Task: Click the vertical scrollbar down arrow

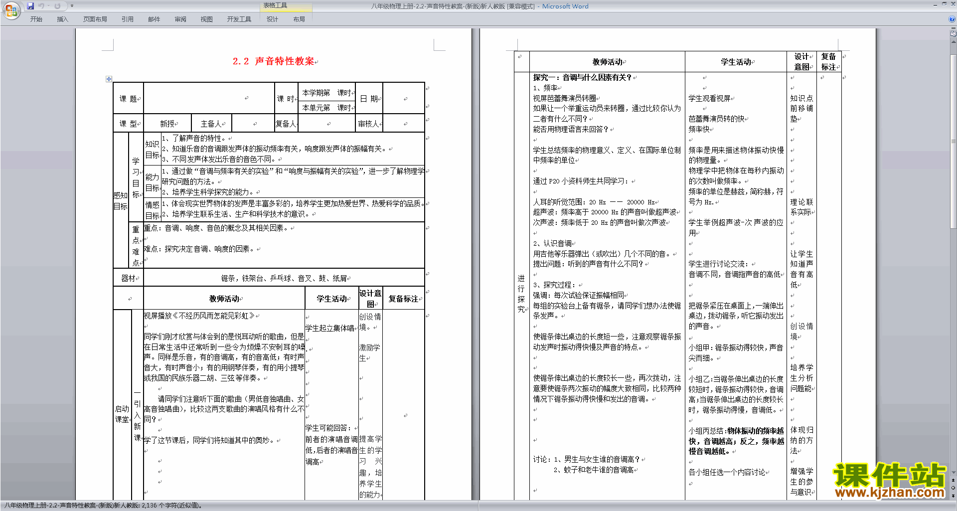Action: 954,472
